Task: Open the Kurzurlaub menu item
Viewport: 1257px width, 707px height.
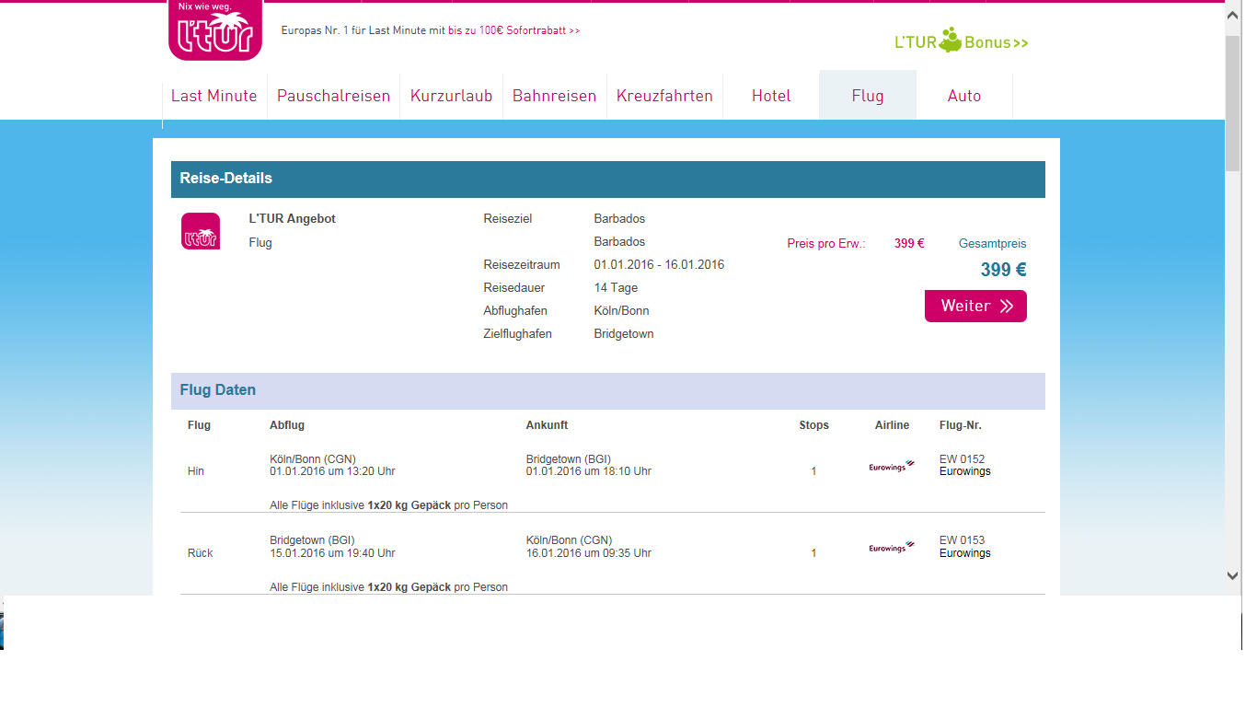Action: [x=452, y=96]
